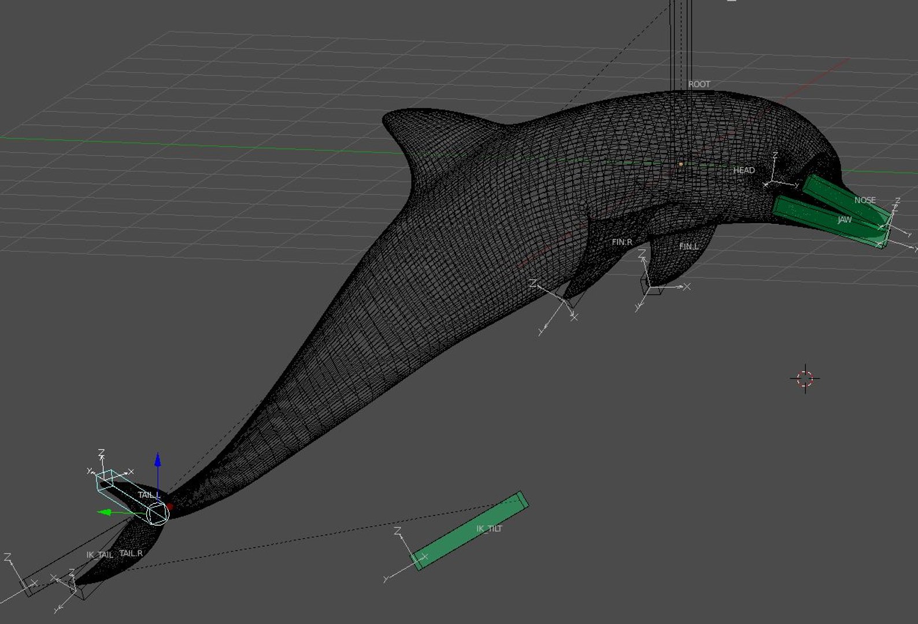Select the TAIL.R bone label

tap(131, 554)
